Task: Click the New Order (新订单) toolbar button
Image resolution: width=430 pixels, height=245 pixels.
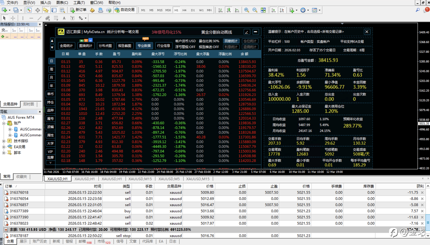Action: (78, 10)
